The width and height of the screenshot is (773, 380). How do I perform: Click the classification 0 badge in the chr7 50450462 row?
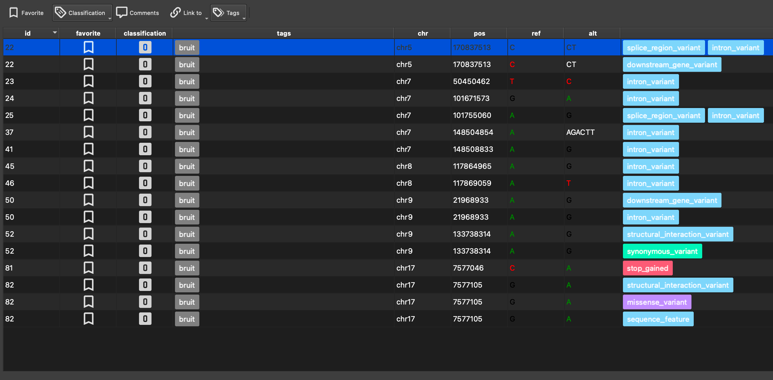145,81
